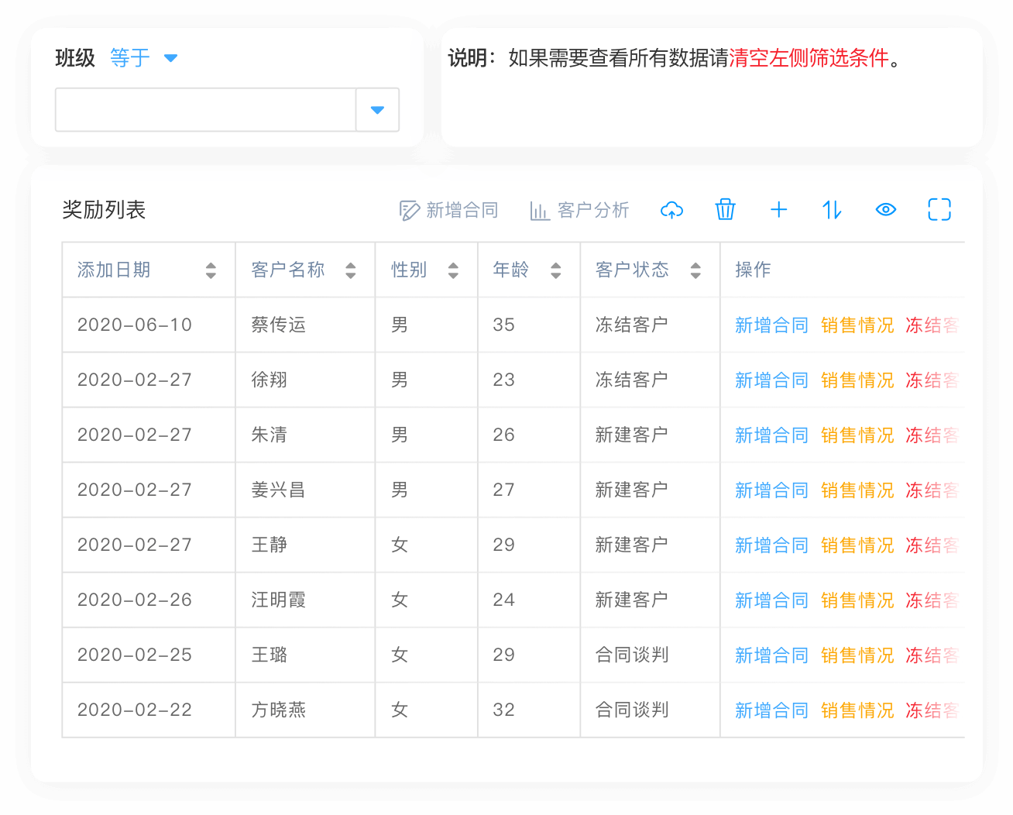
Task: Click the empty 班级 filter input field
Action: [205, 110]
